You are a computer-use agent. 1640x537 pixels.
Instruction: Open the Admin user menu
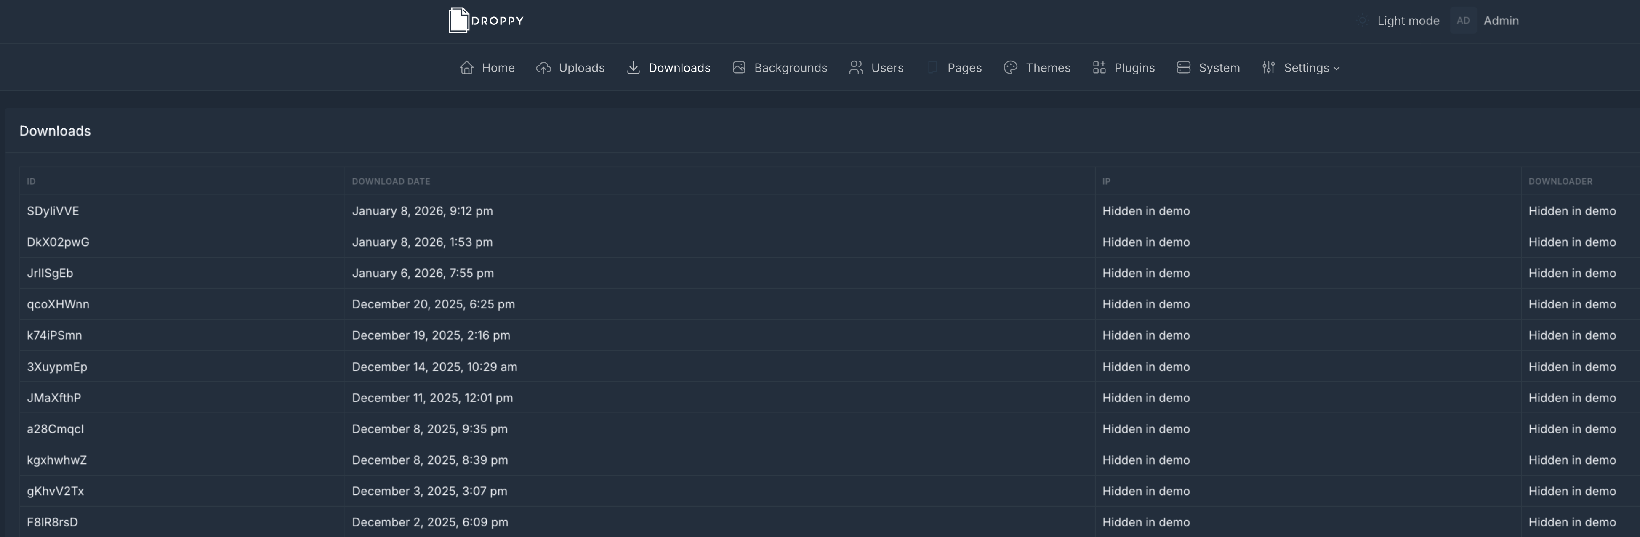coord(1501,20)
